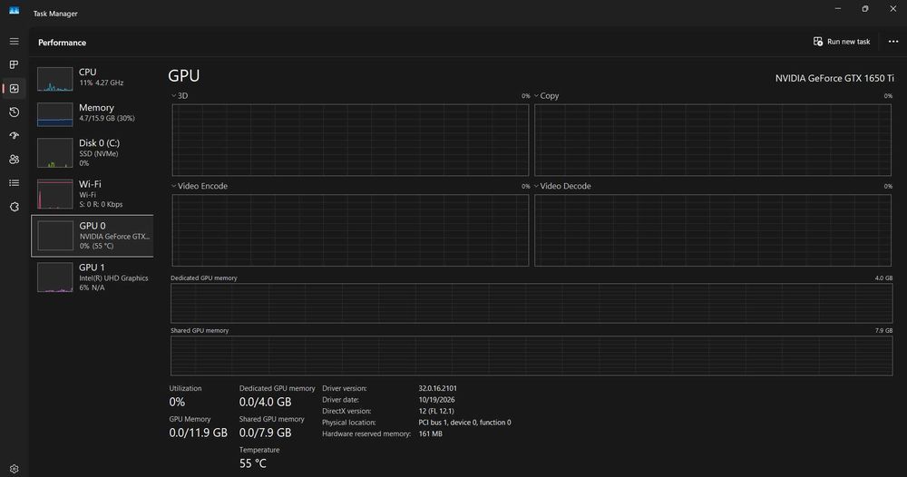Image resolution: width=907 pixels, height=477 pixels.
Task: Click the Disk 0 mini graph thumbnail
Action: click(55, 152)
